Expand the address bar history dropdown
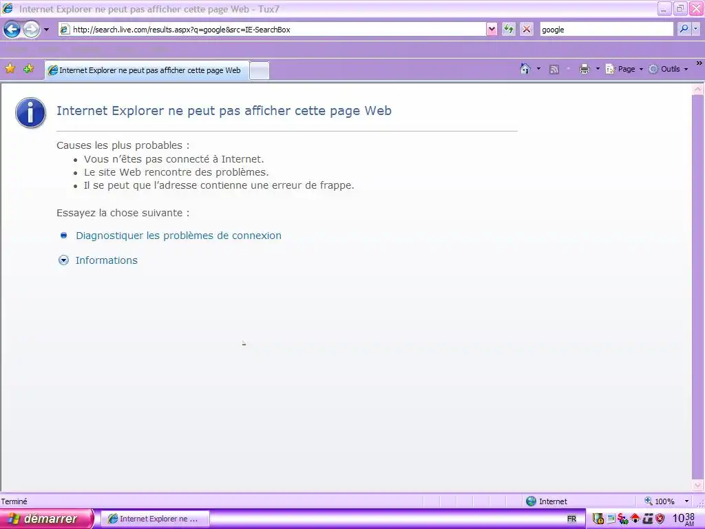 click(492, 30)
